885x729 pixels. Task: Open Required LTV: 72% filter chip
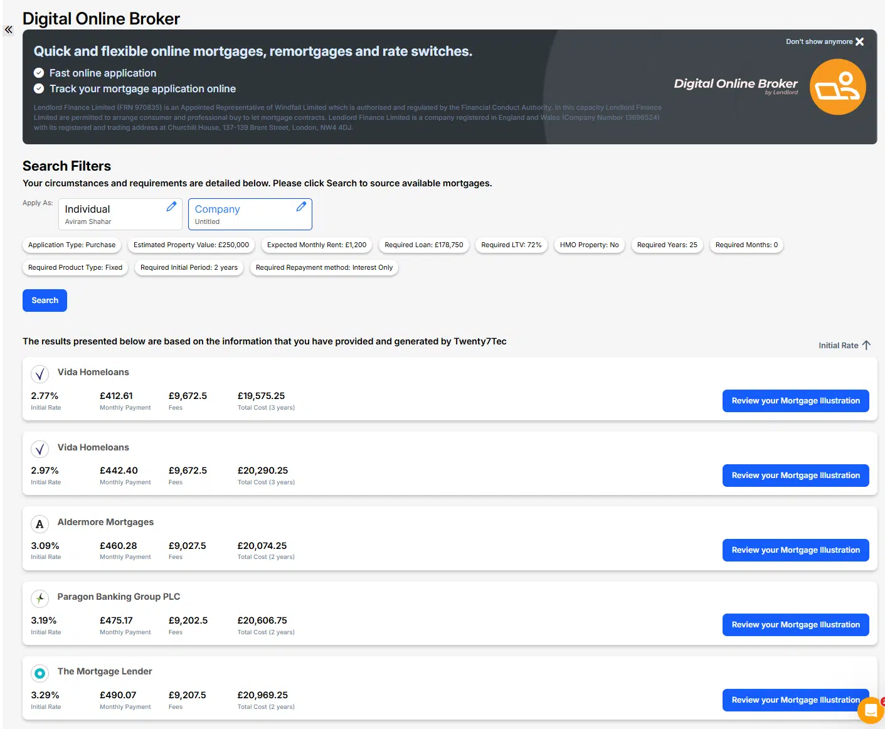click(511, 245)
